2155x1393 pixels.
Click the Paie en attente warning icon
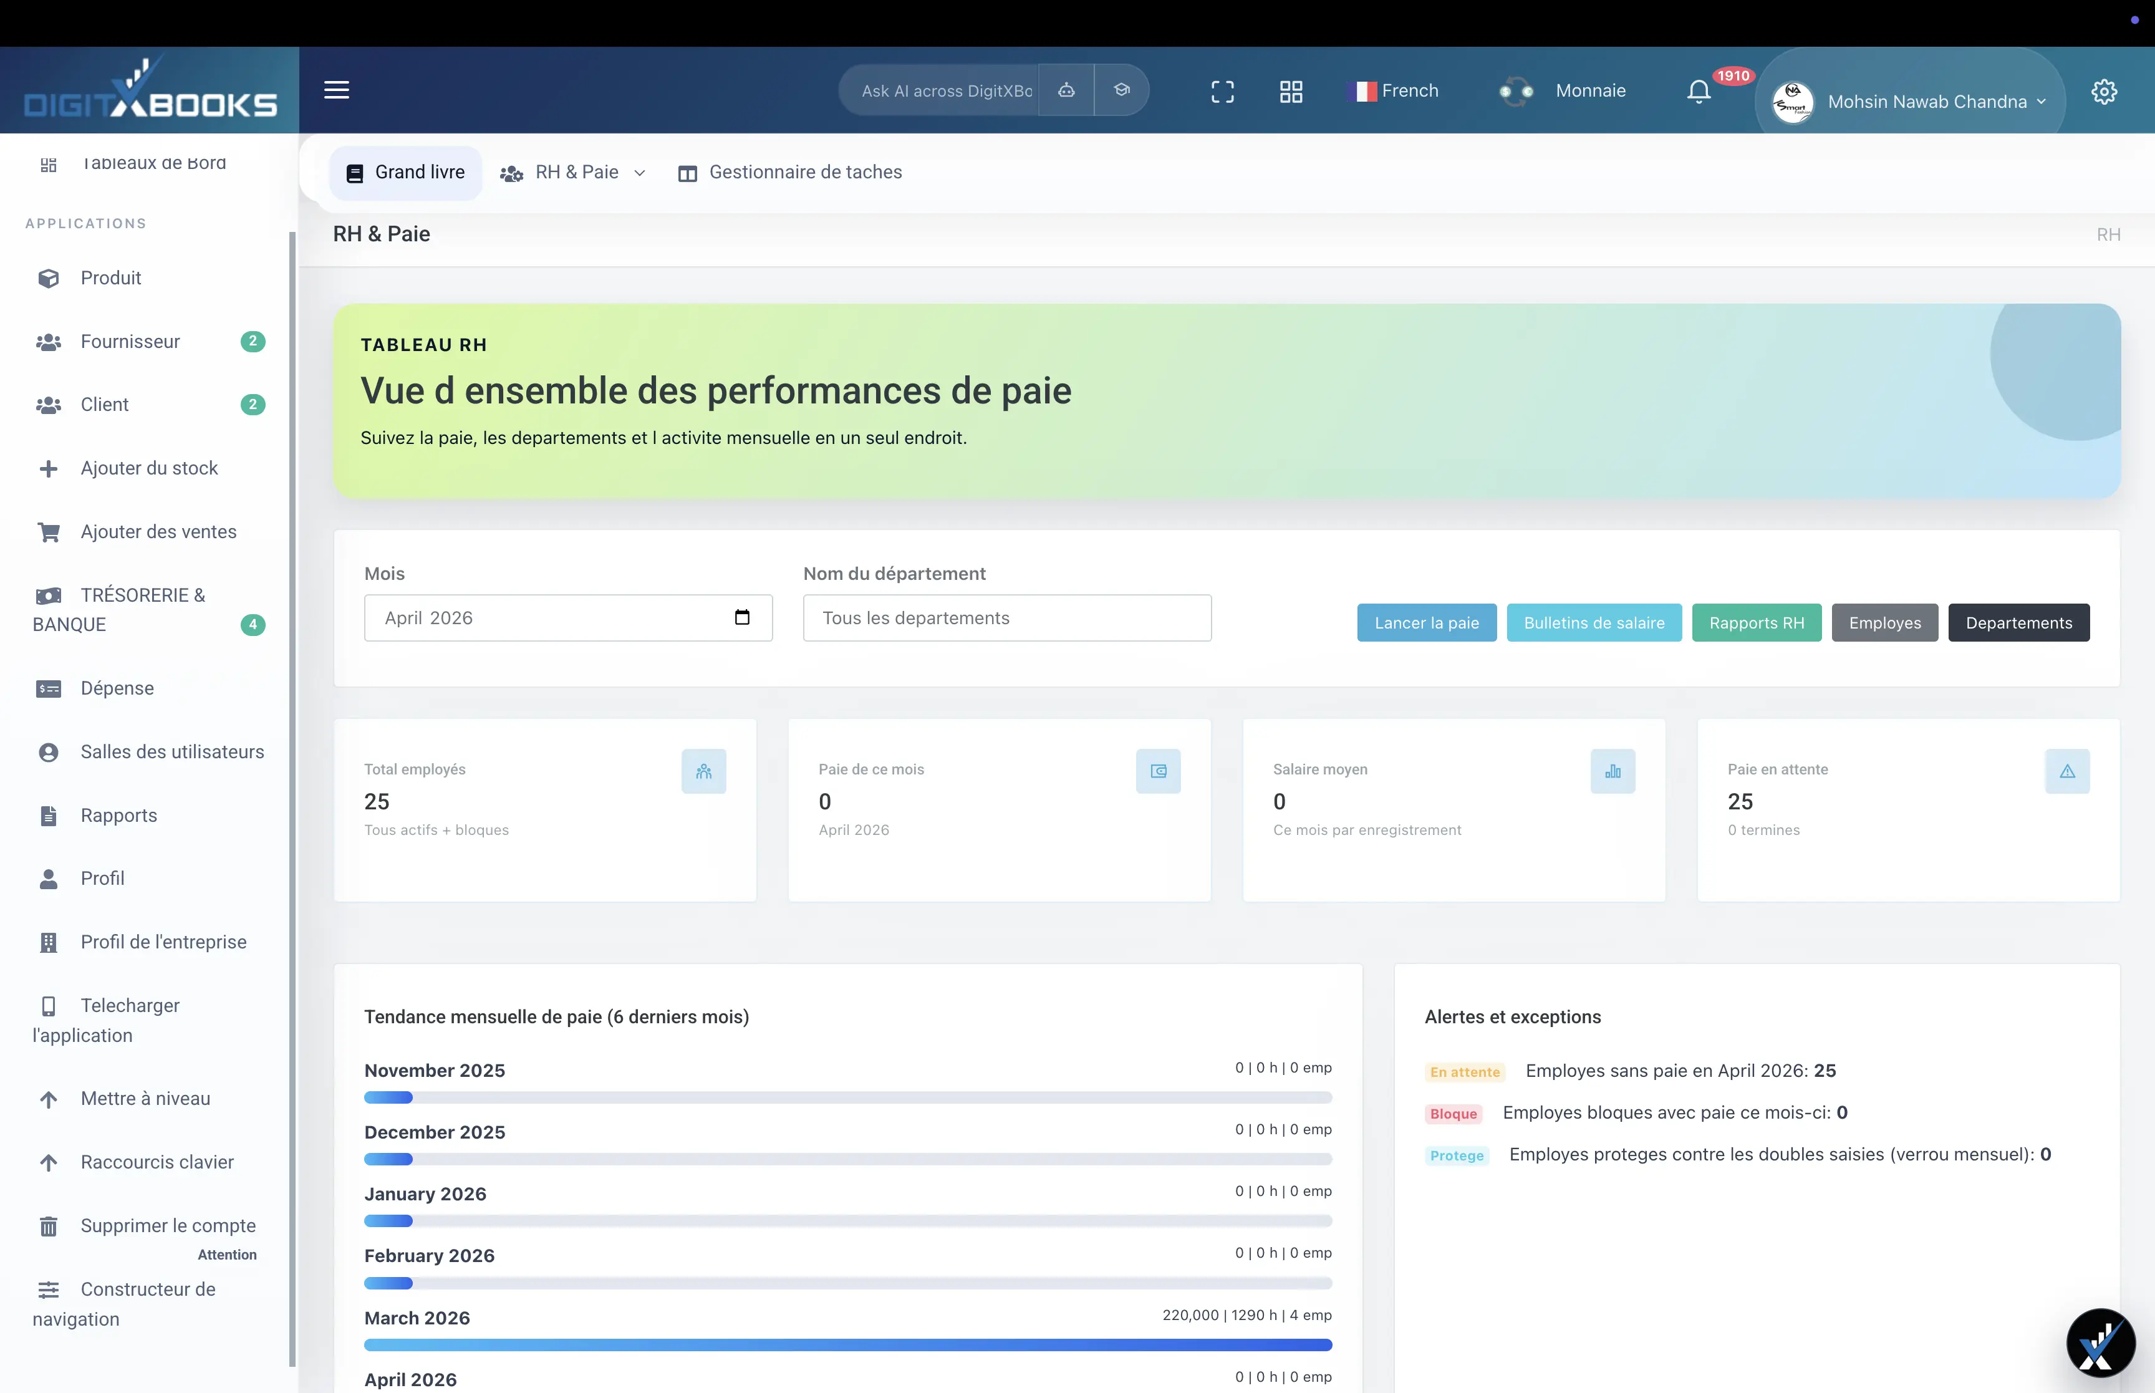click(x=2068, y=771)
